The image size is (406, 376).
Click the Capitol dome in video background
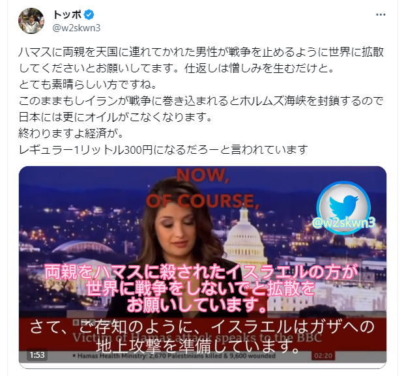pos(244,235)
